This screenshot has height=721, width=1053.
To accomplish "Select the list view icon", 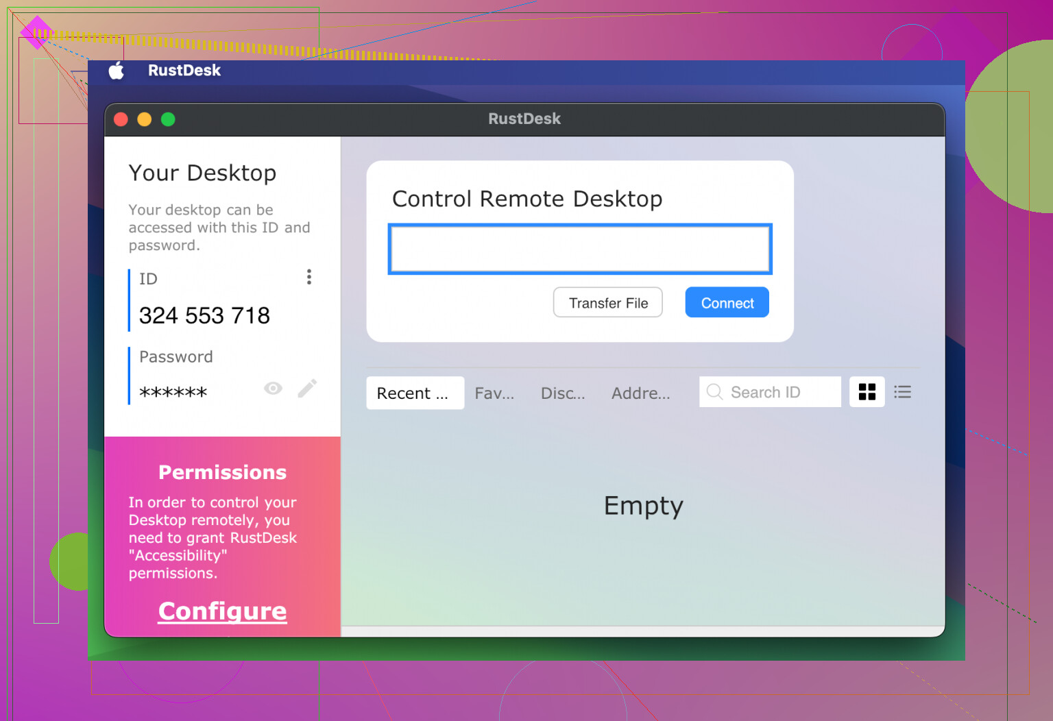I will 903,392.
